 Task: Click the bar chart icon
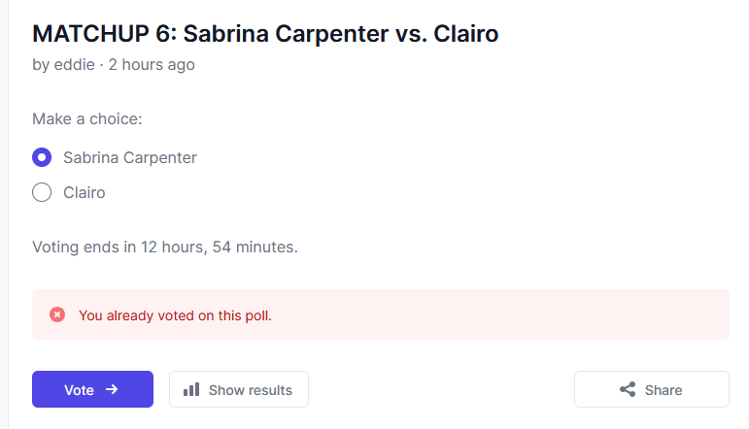(191, 389)
